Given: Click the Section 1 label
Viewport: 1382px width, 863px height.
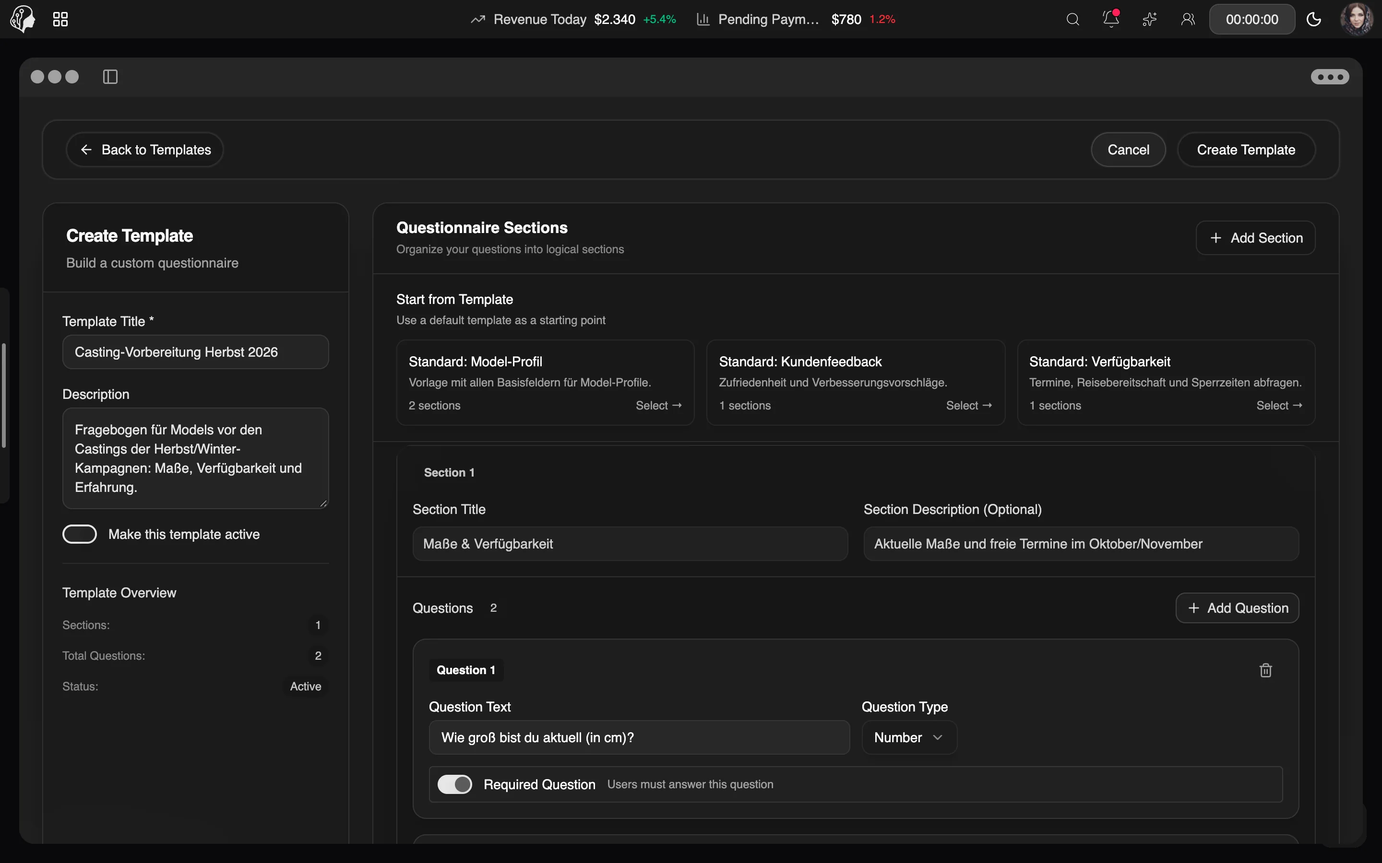Looking at the screenshot, I should pos(449,473).
